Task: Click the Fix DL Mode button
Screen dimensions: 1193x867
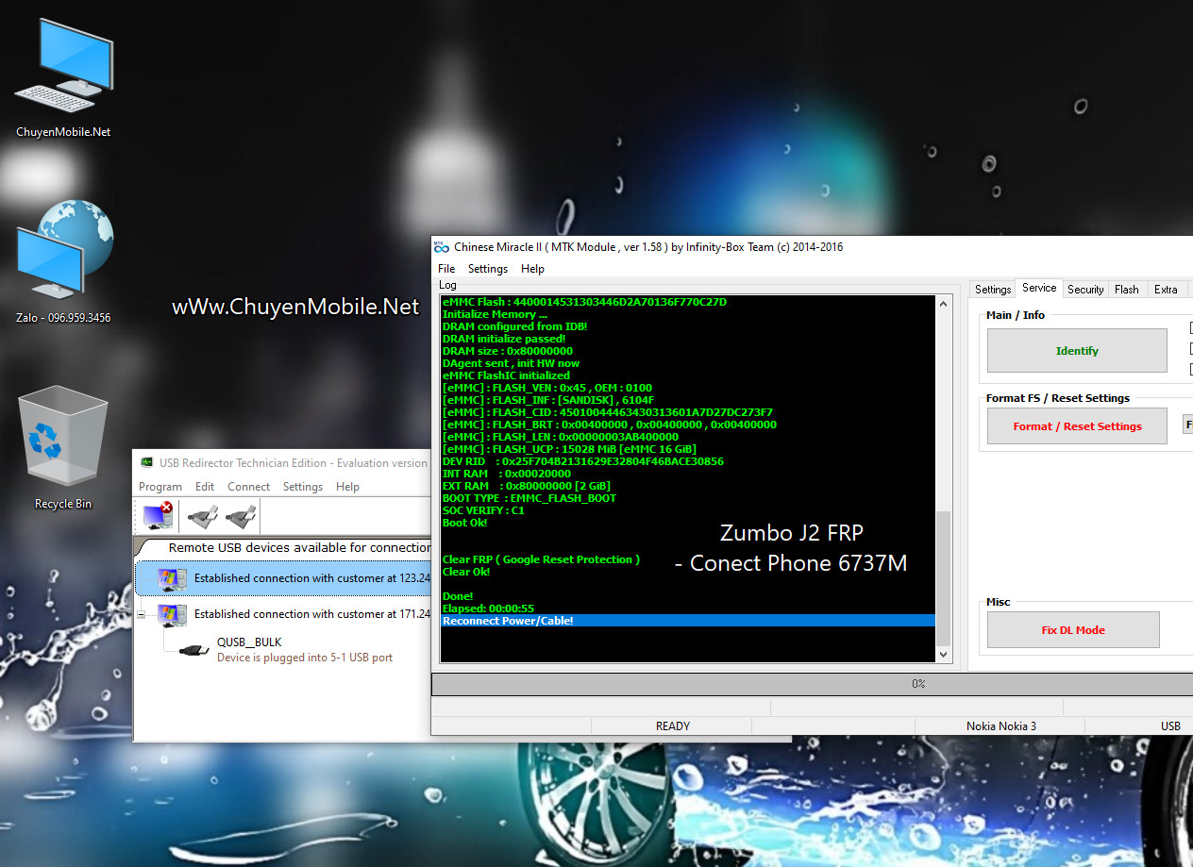Action: click(x=1073, y=630)
